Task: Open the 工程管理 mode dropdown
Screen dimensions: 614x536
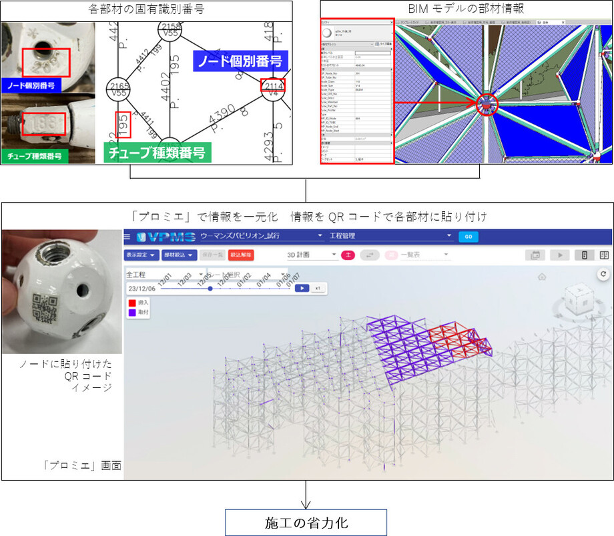Action: click(390, 236)
